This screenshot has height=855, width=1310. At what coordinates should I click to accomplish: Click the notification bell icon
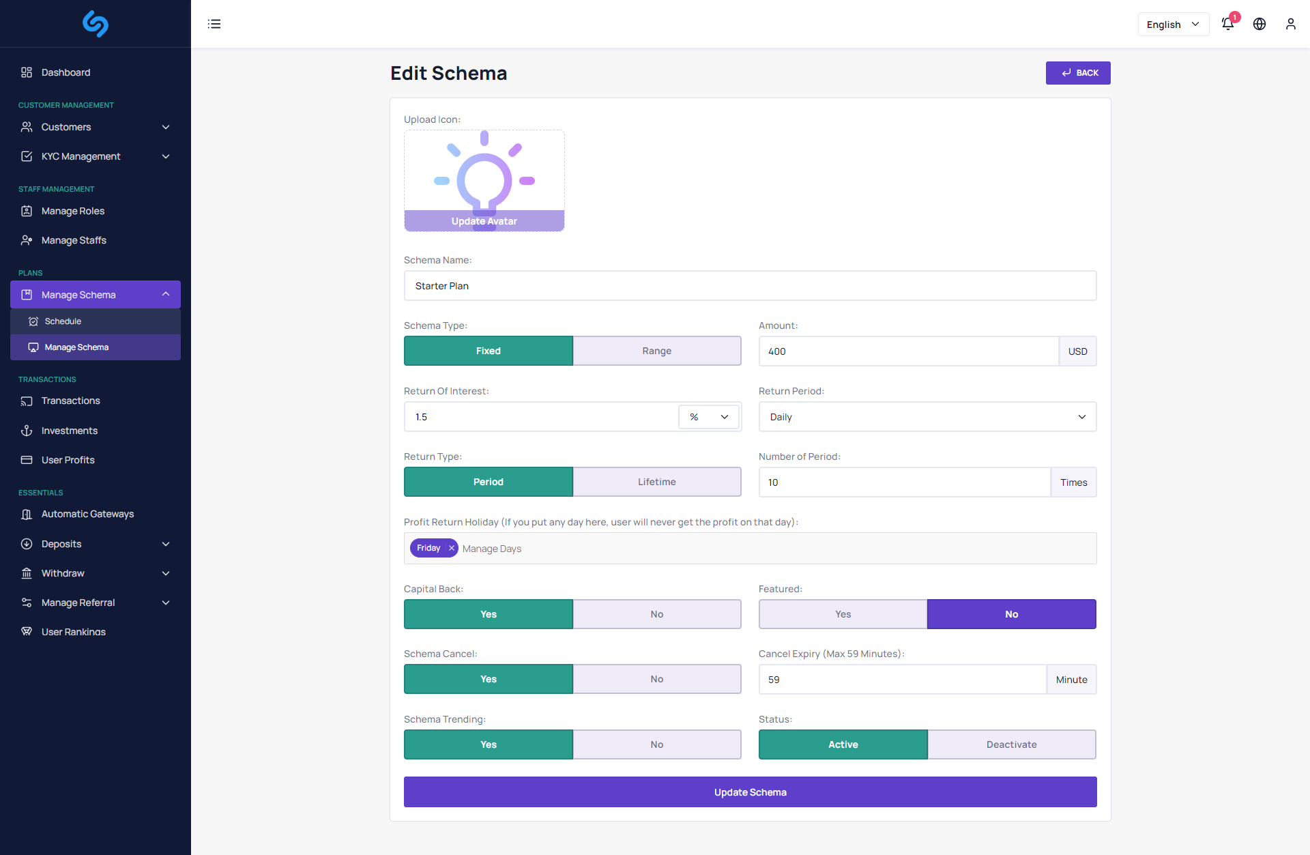tap(1227, 24)
